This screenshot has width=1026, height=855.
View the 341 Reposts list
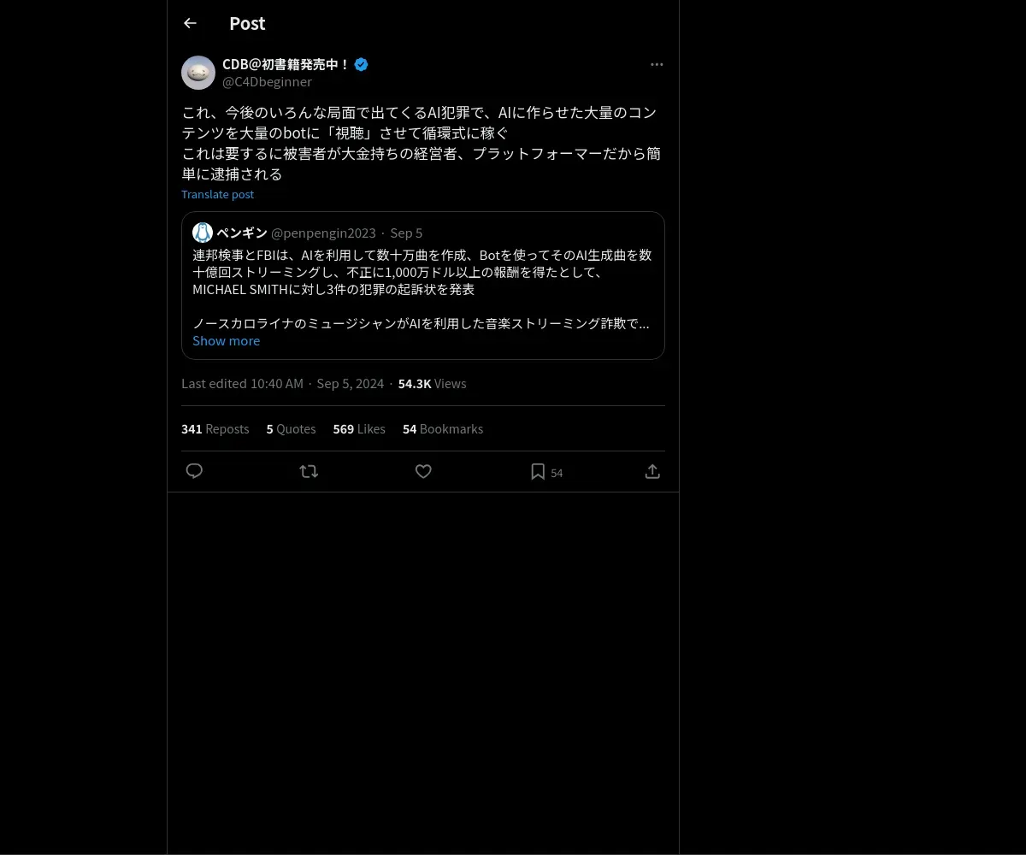pos(215,429)
